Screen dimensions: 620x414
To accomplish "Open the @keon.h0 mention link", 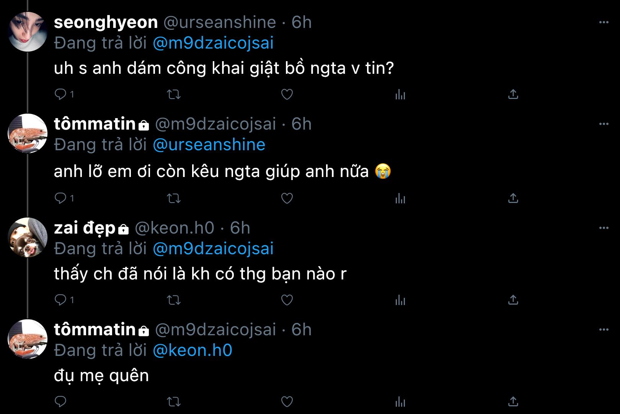I will [193, 351].
